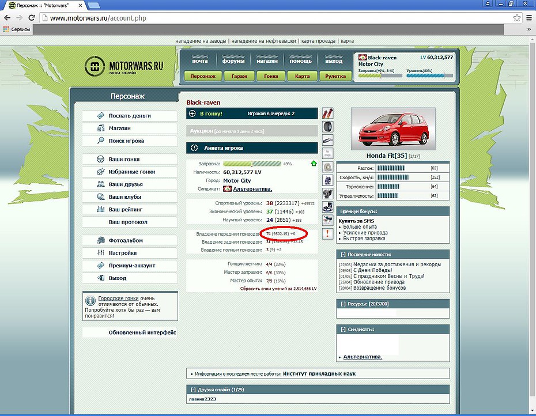Click the empty 'No image' part slot

click(327, 153)
